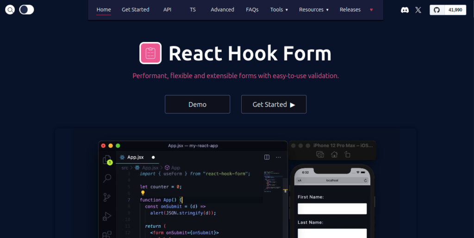The height and width of the screenshot is (238, 474).
Task: Click the src breadcrumb segment
Action: (x=125, y=168)
